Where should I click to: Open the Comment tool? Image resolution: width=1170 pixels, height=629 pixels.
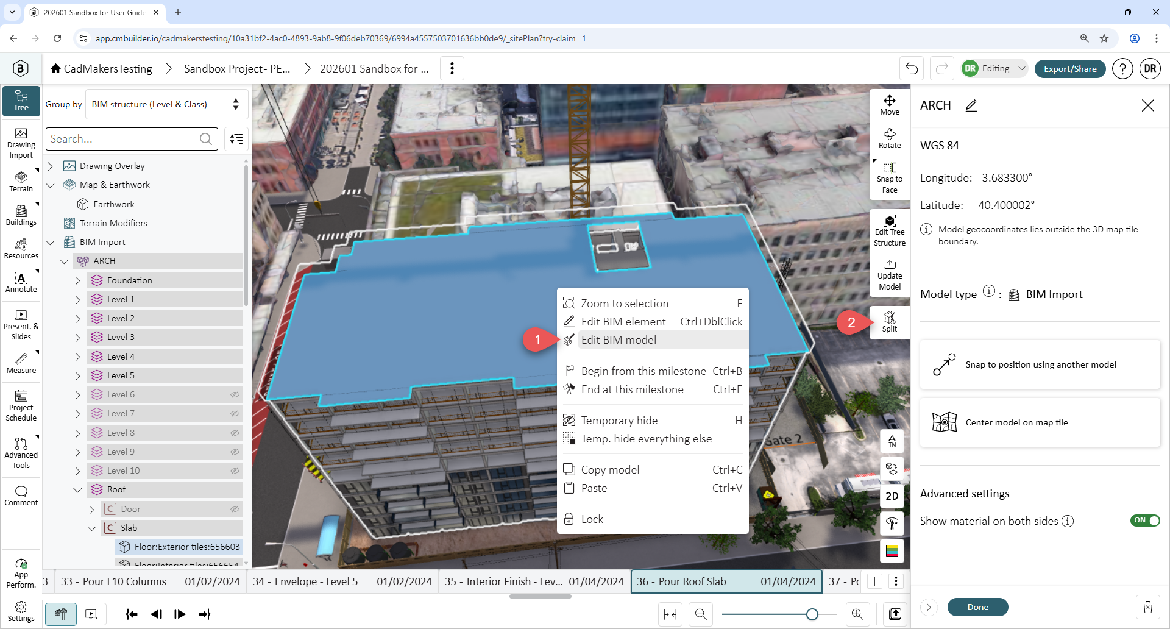tap(21, 496)
